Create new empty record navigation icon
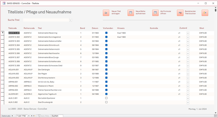Screen dimensions: 218x118 coord(34,116)
